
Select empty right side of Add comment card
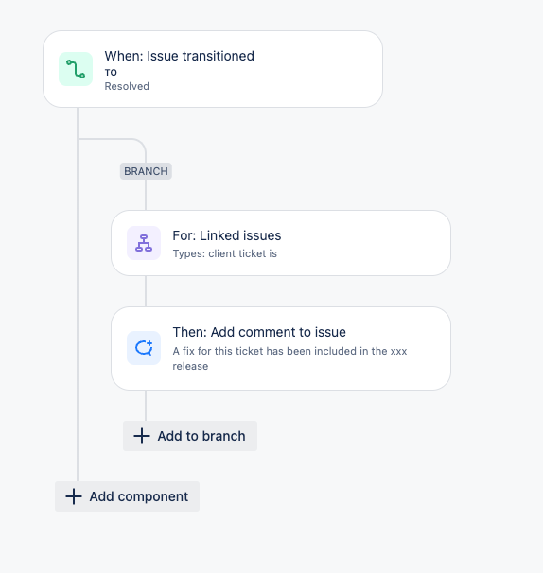point(428,349)
